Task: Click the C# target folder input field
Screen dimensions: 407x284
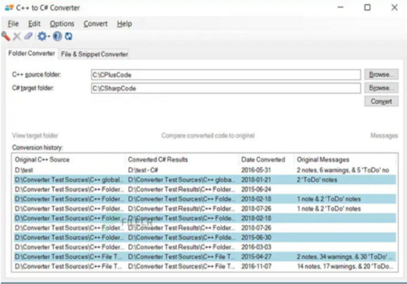Action: pyautogui.click(x=226, y=88)
